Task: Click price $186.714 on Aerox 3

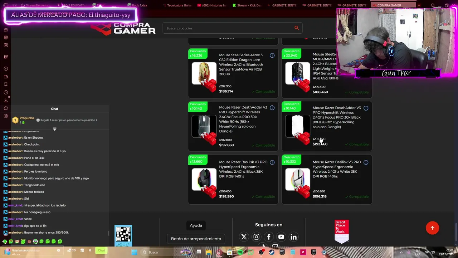Action: pyautogui.click(x=226, y=91)
